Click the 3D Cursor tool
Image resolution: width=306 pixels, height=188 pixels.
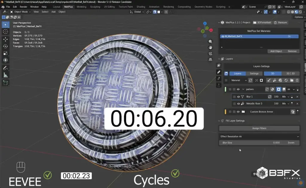tap(5, 32)
